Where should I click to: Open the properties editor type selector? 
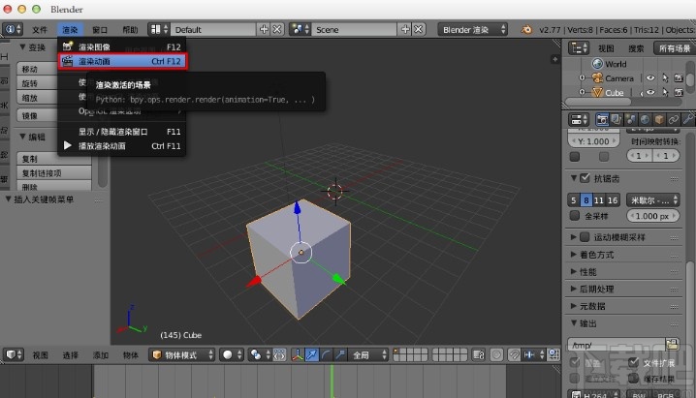pos(579,119)
